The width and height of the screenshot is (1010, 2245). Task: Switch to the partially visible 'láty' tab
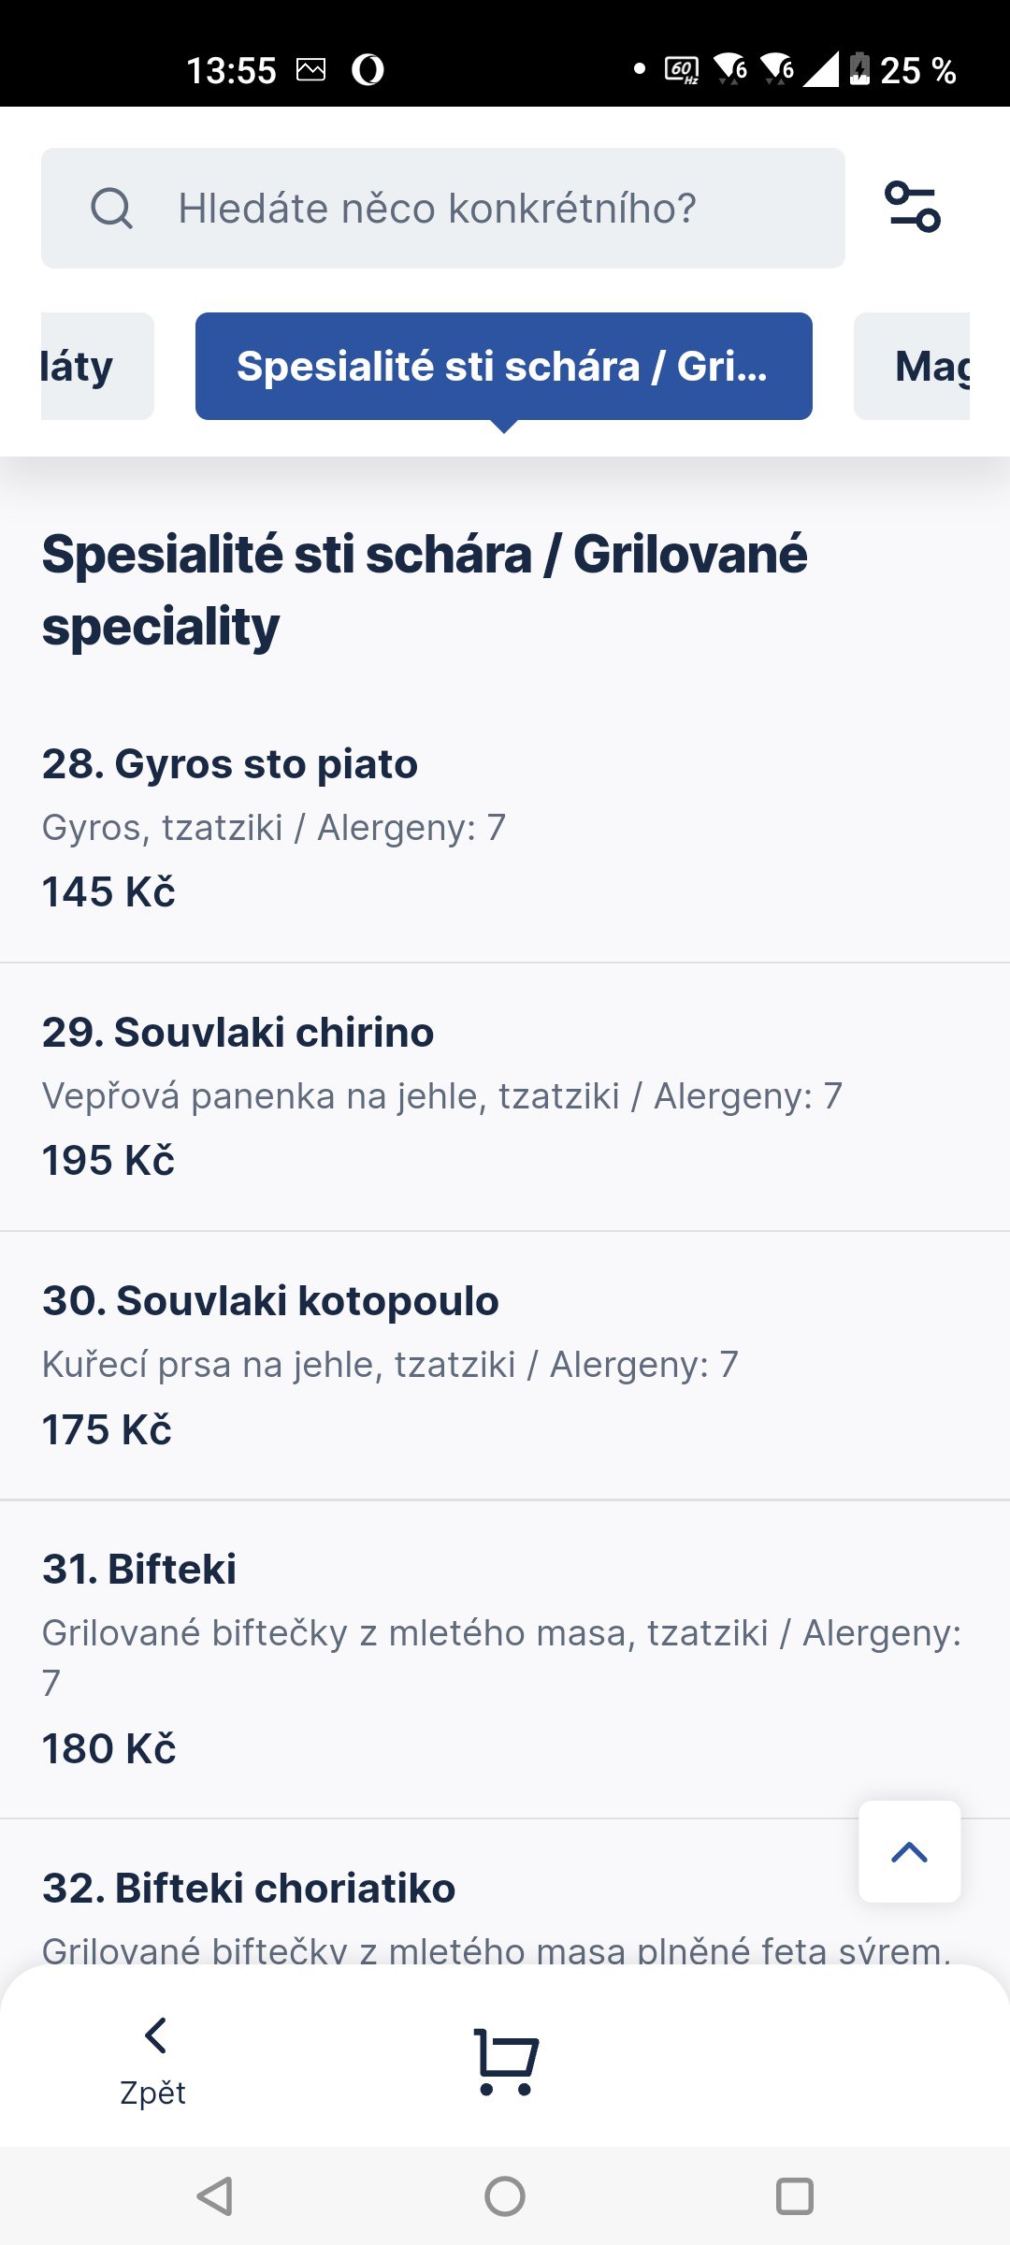[x=96, y=366]
